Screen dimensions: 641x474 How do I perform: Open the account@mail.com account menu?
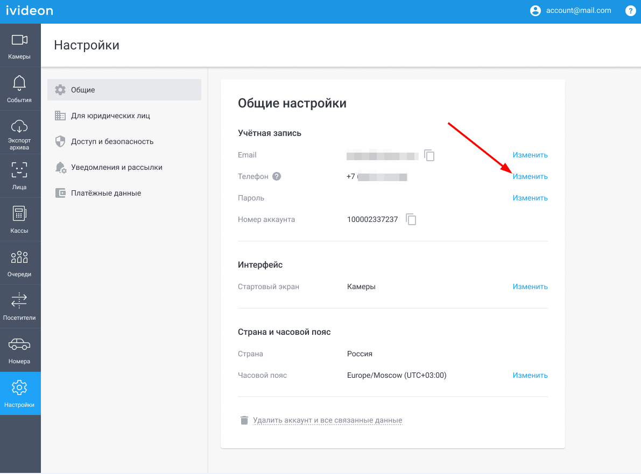579,11
